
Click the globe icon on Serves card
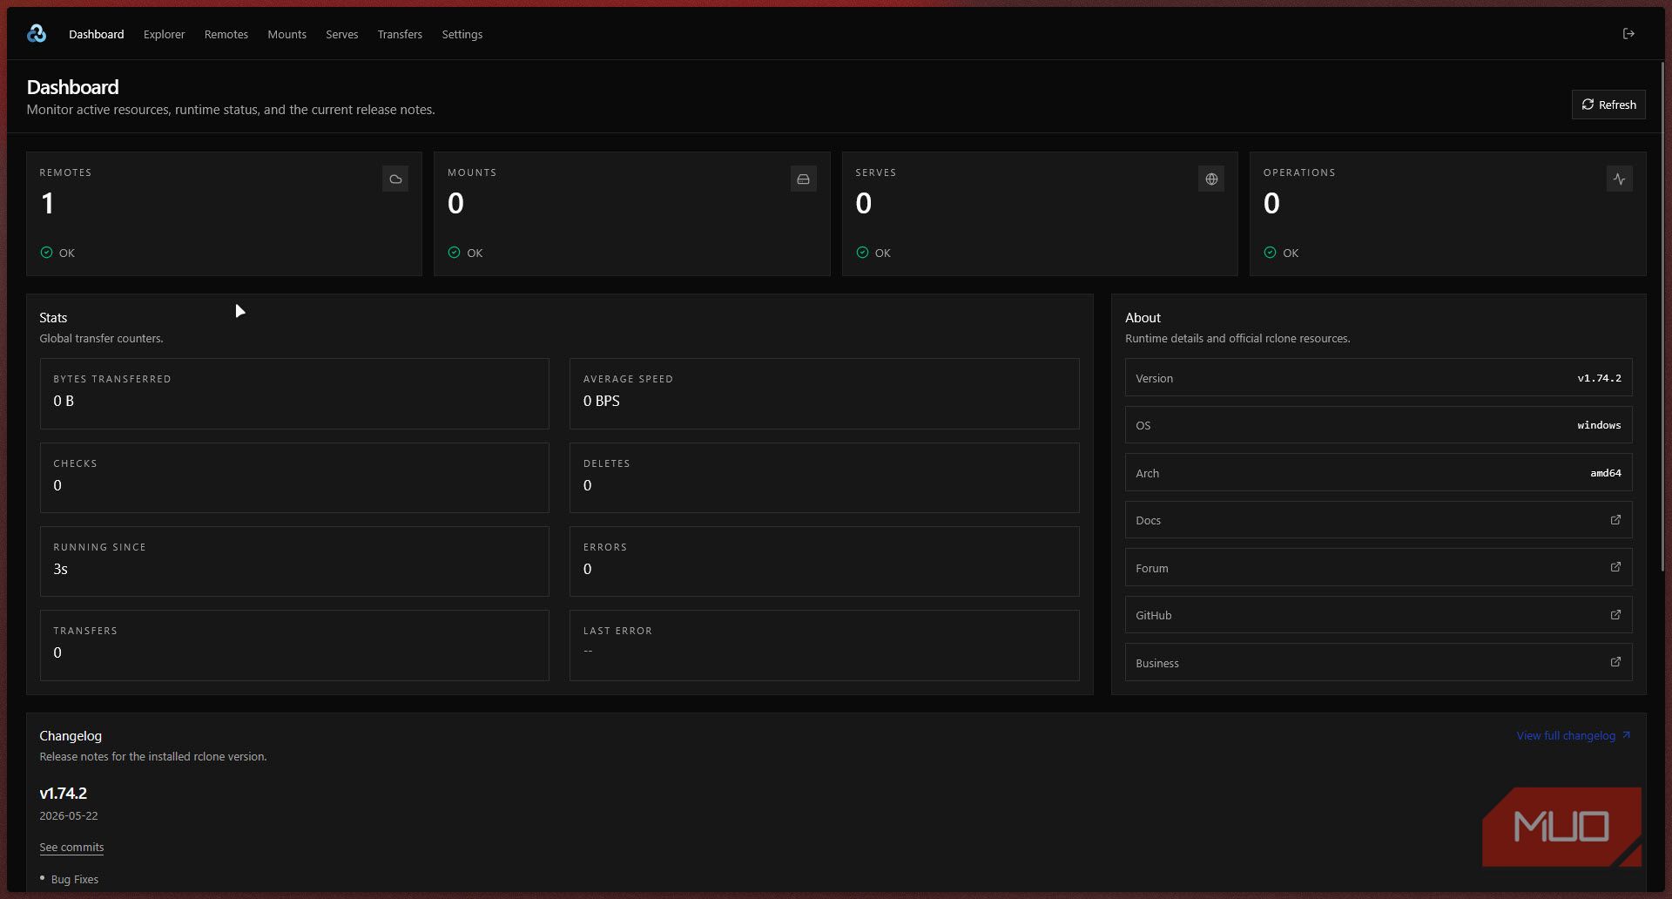[1211, 179]
